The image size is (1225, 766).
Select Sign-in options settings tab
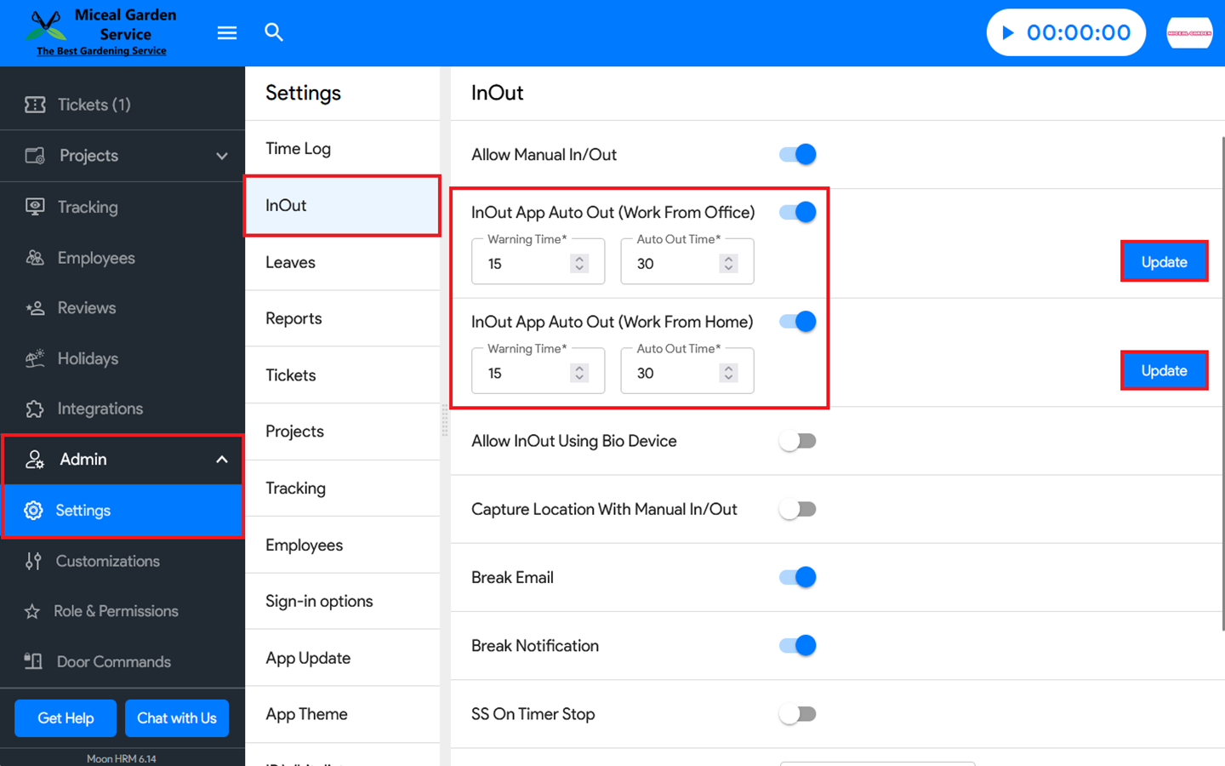click(319, 601)
